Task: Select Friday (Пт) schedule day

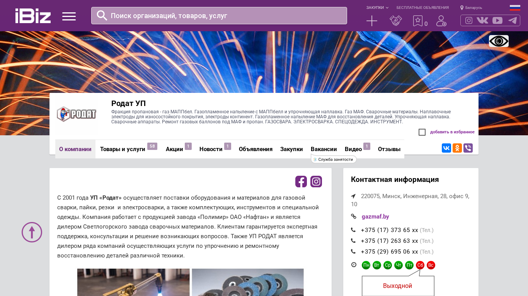Action: 409,265
